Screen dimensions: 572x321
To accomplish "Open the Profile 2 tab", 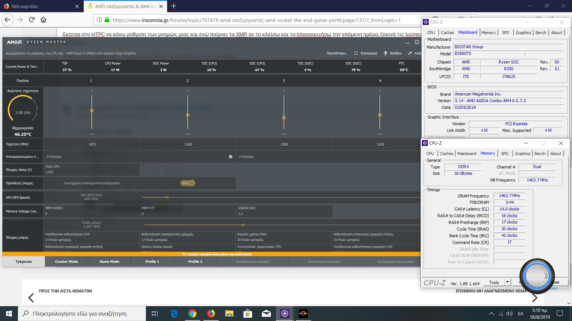I will point(195,262).
